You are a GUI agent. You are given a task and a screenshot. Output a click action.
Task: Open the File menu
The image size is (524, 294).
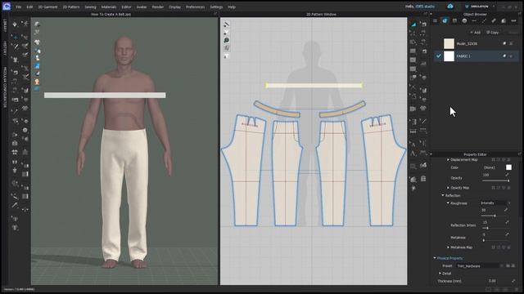(x=18, y=7)
